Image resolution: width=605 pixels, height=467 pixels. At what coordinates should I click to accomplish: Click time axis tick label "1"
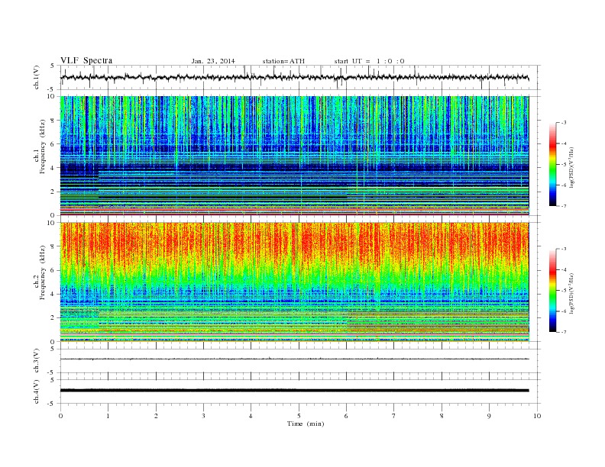click(x=108, y=416)
